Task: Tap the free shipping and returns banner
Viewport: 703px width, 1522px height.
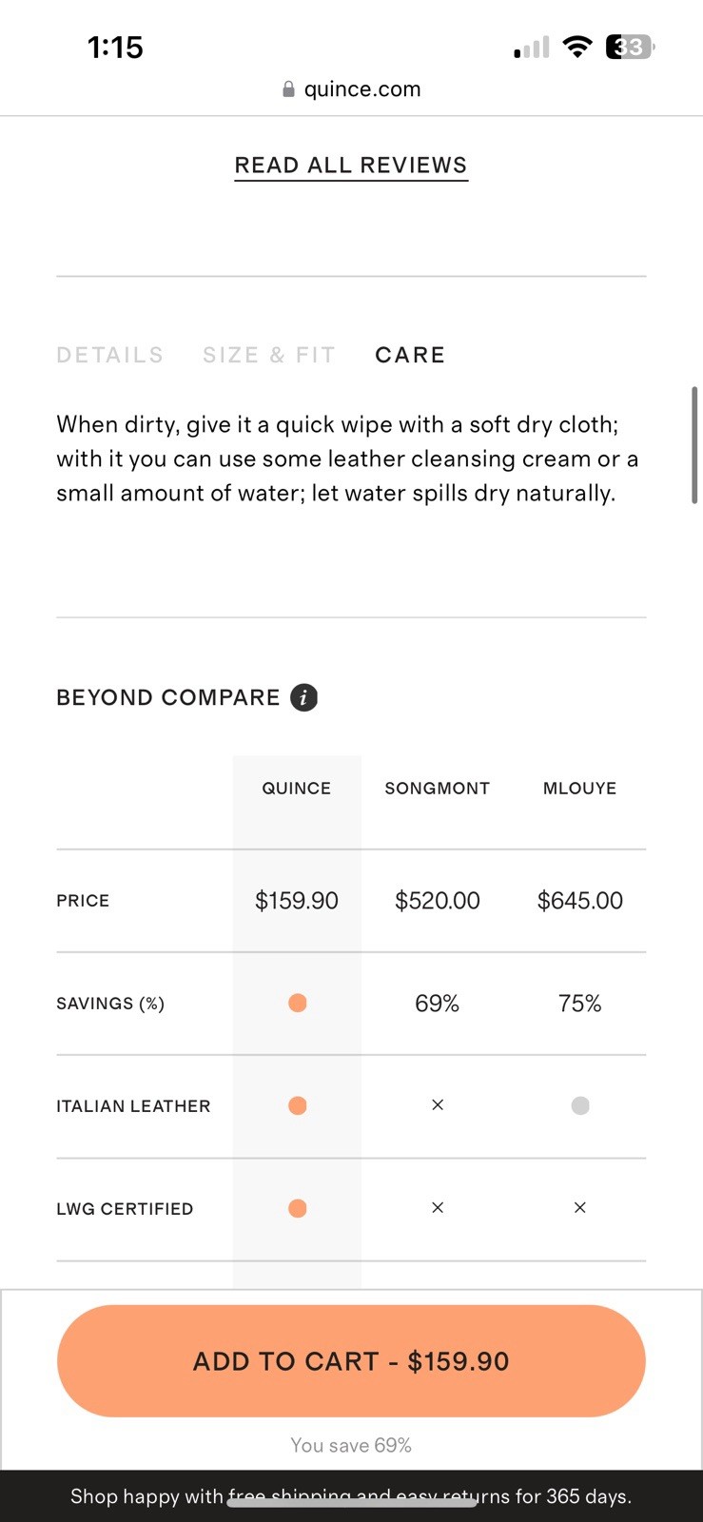Action: (x=351, y=1496)
